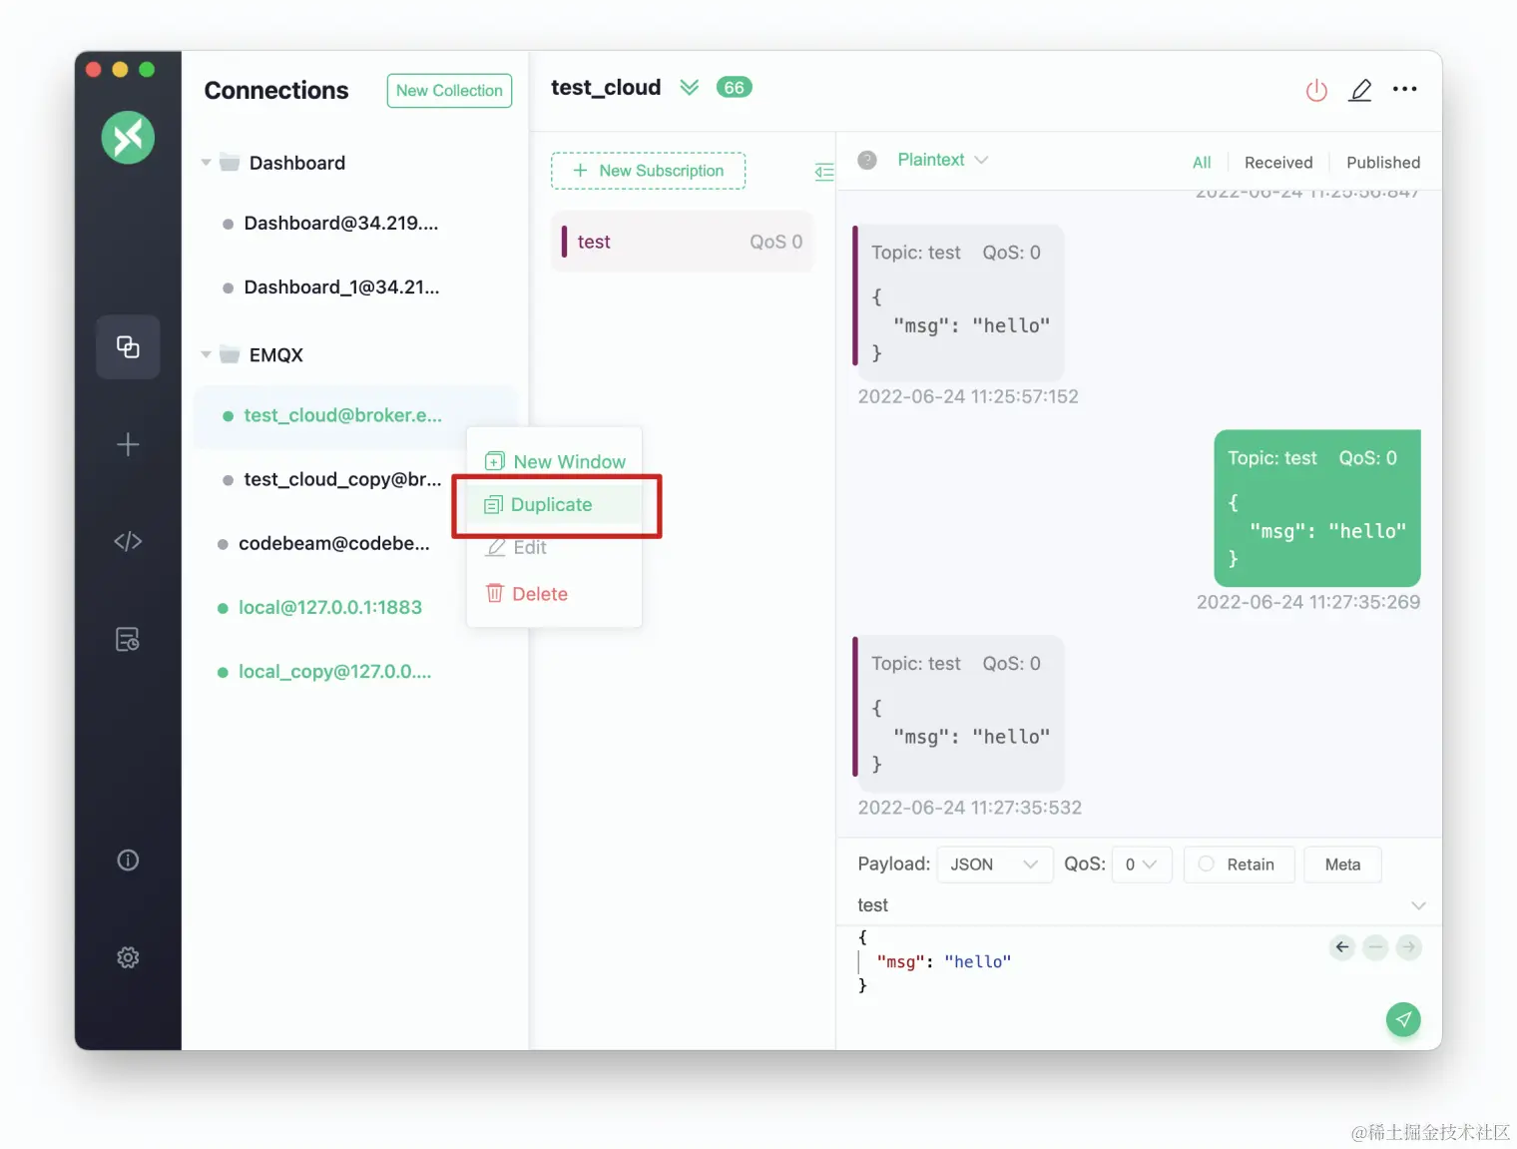This screenshot has height=1149, width=1517.
Task: Open the edit connection pencil icon
Action: coord(1360,90)
